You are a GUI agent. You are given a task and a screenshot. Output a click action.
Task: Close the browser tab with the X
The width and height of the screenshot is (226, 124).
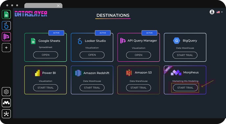pyautogui.click(x=58, y=6)
